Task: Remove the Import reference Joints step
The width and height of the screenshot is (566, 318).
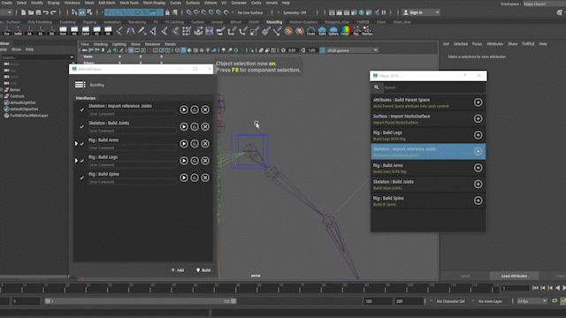Action: 205,110
